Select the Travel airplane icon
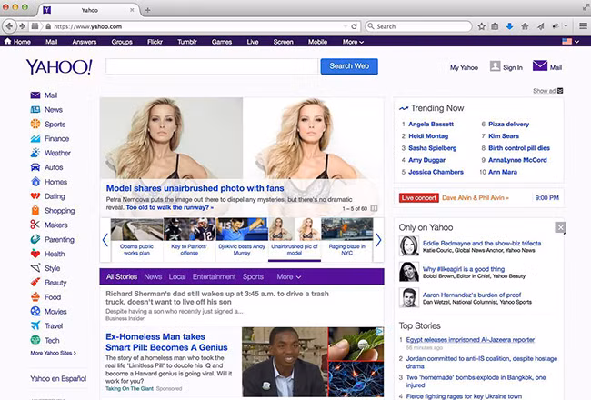Image resolution: width=591 pixels, height=400 pixels. [x=35, y=325]
